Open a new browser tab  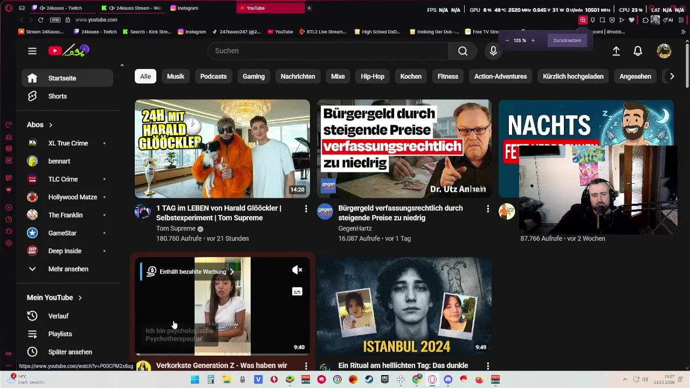(309, 8)
